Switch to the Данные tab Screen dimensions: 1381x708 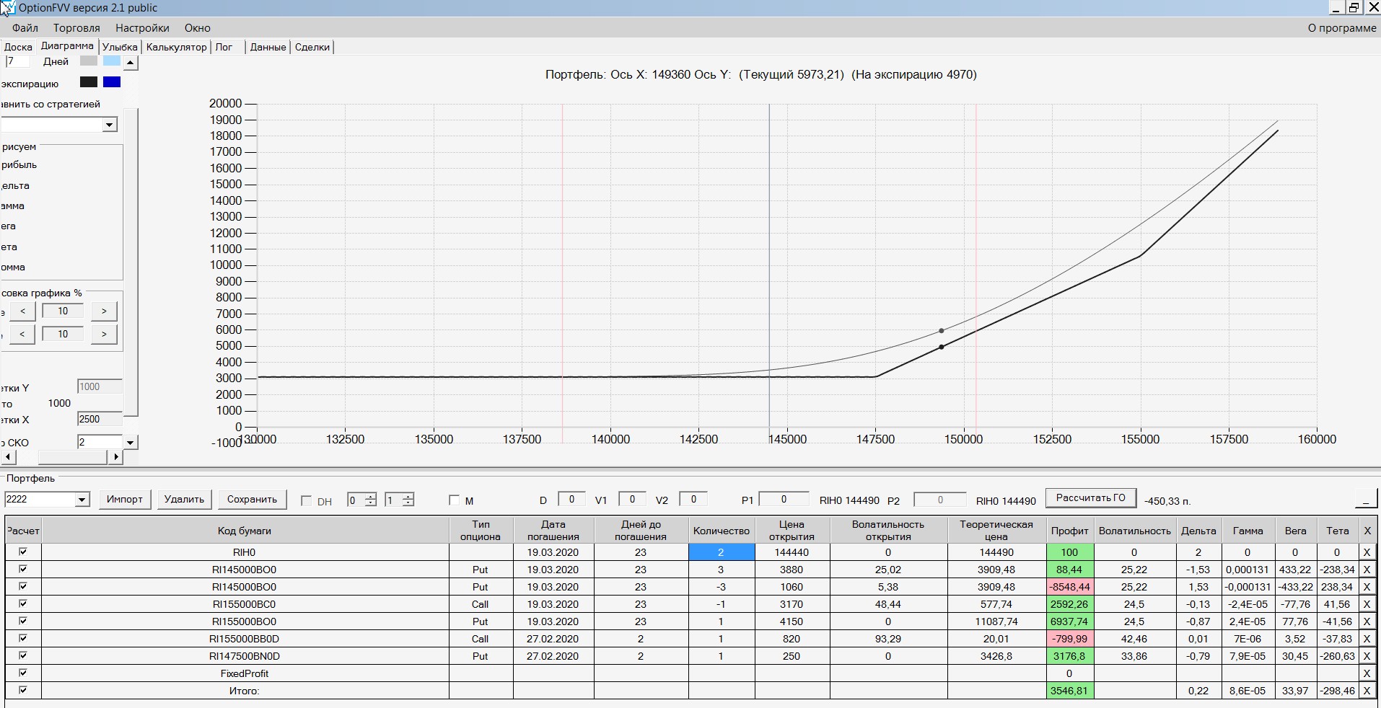point(268,47)
